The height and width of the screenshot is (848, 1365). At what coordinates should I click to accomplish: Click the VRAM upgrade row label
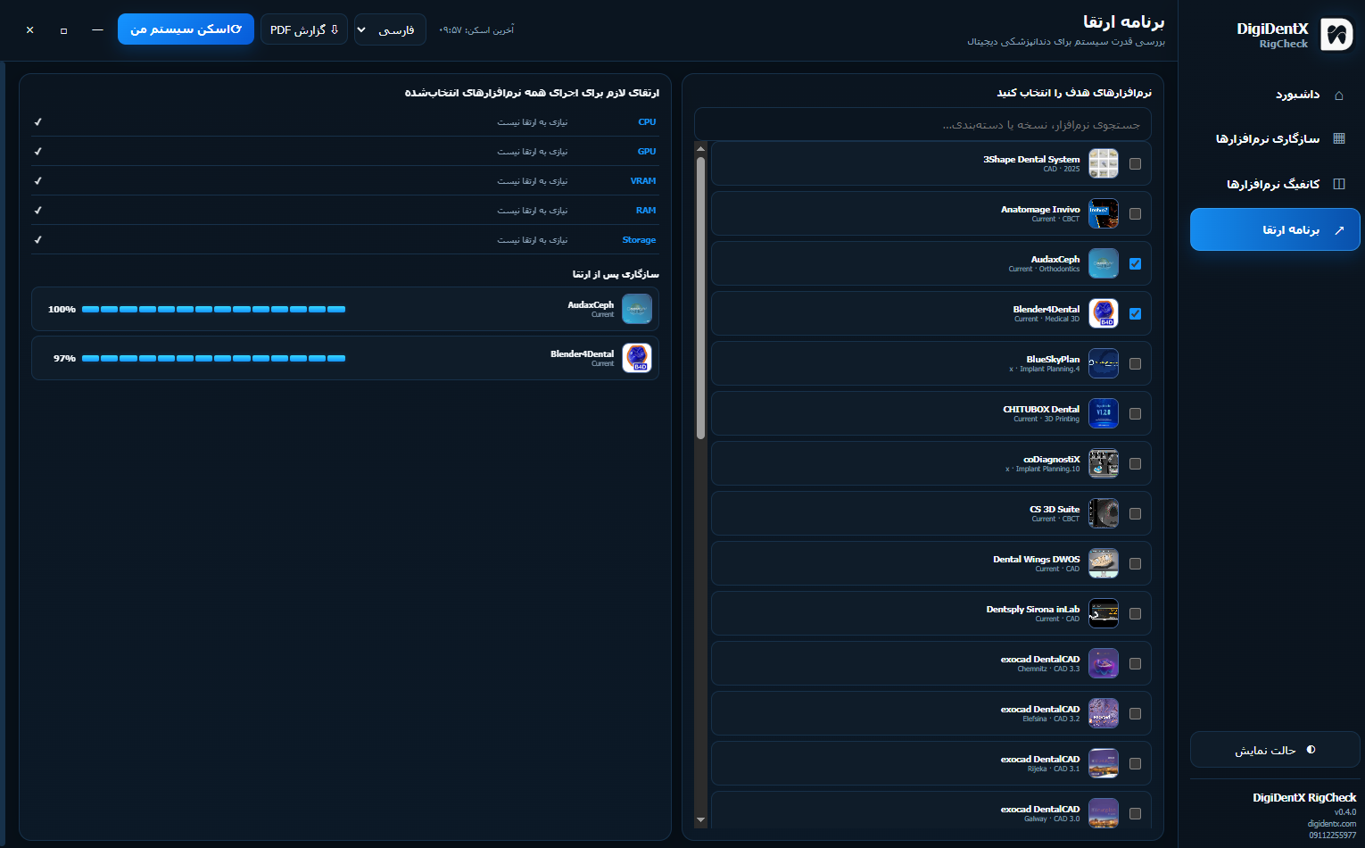point(643,180)
